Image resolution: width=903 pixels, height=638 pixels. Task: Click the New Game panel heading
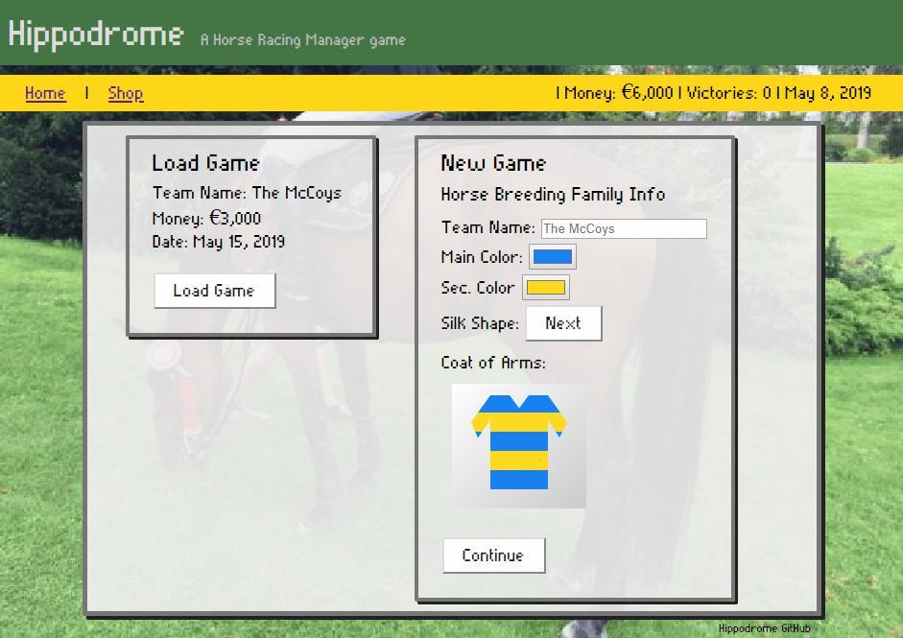point(493,163)
